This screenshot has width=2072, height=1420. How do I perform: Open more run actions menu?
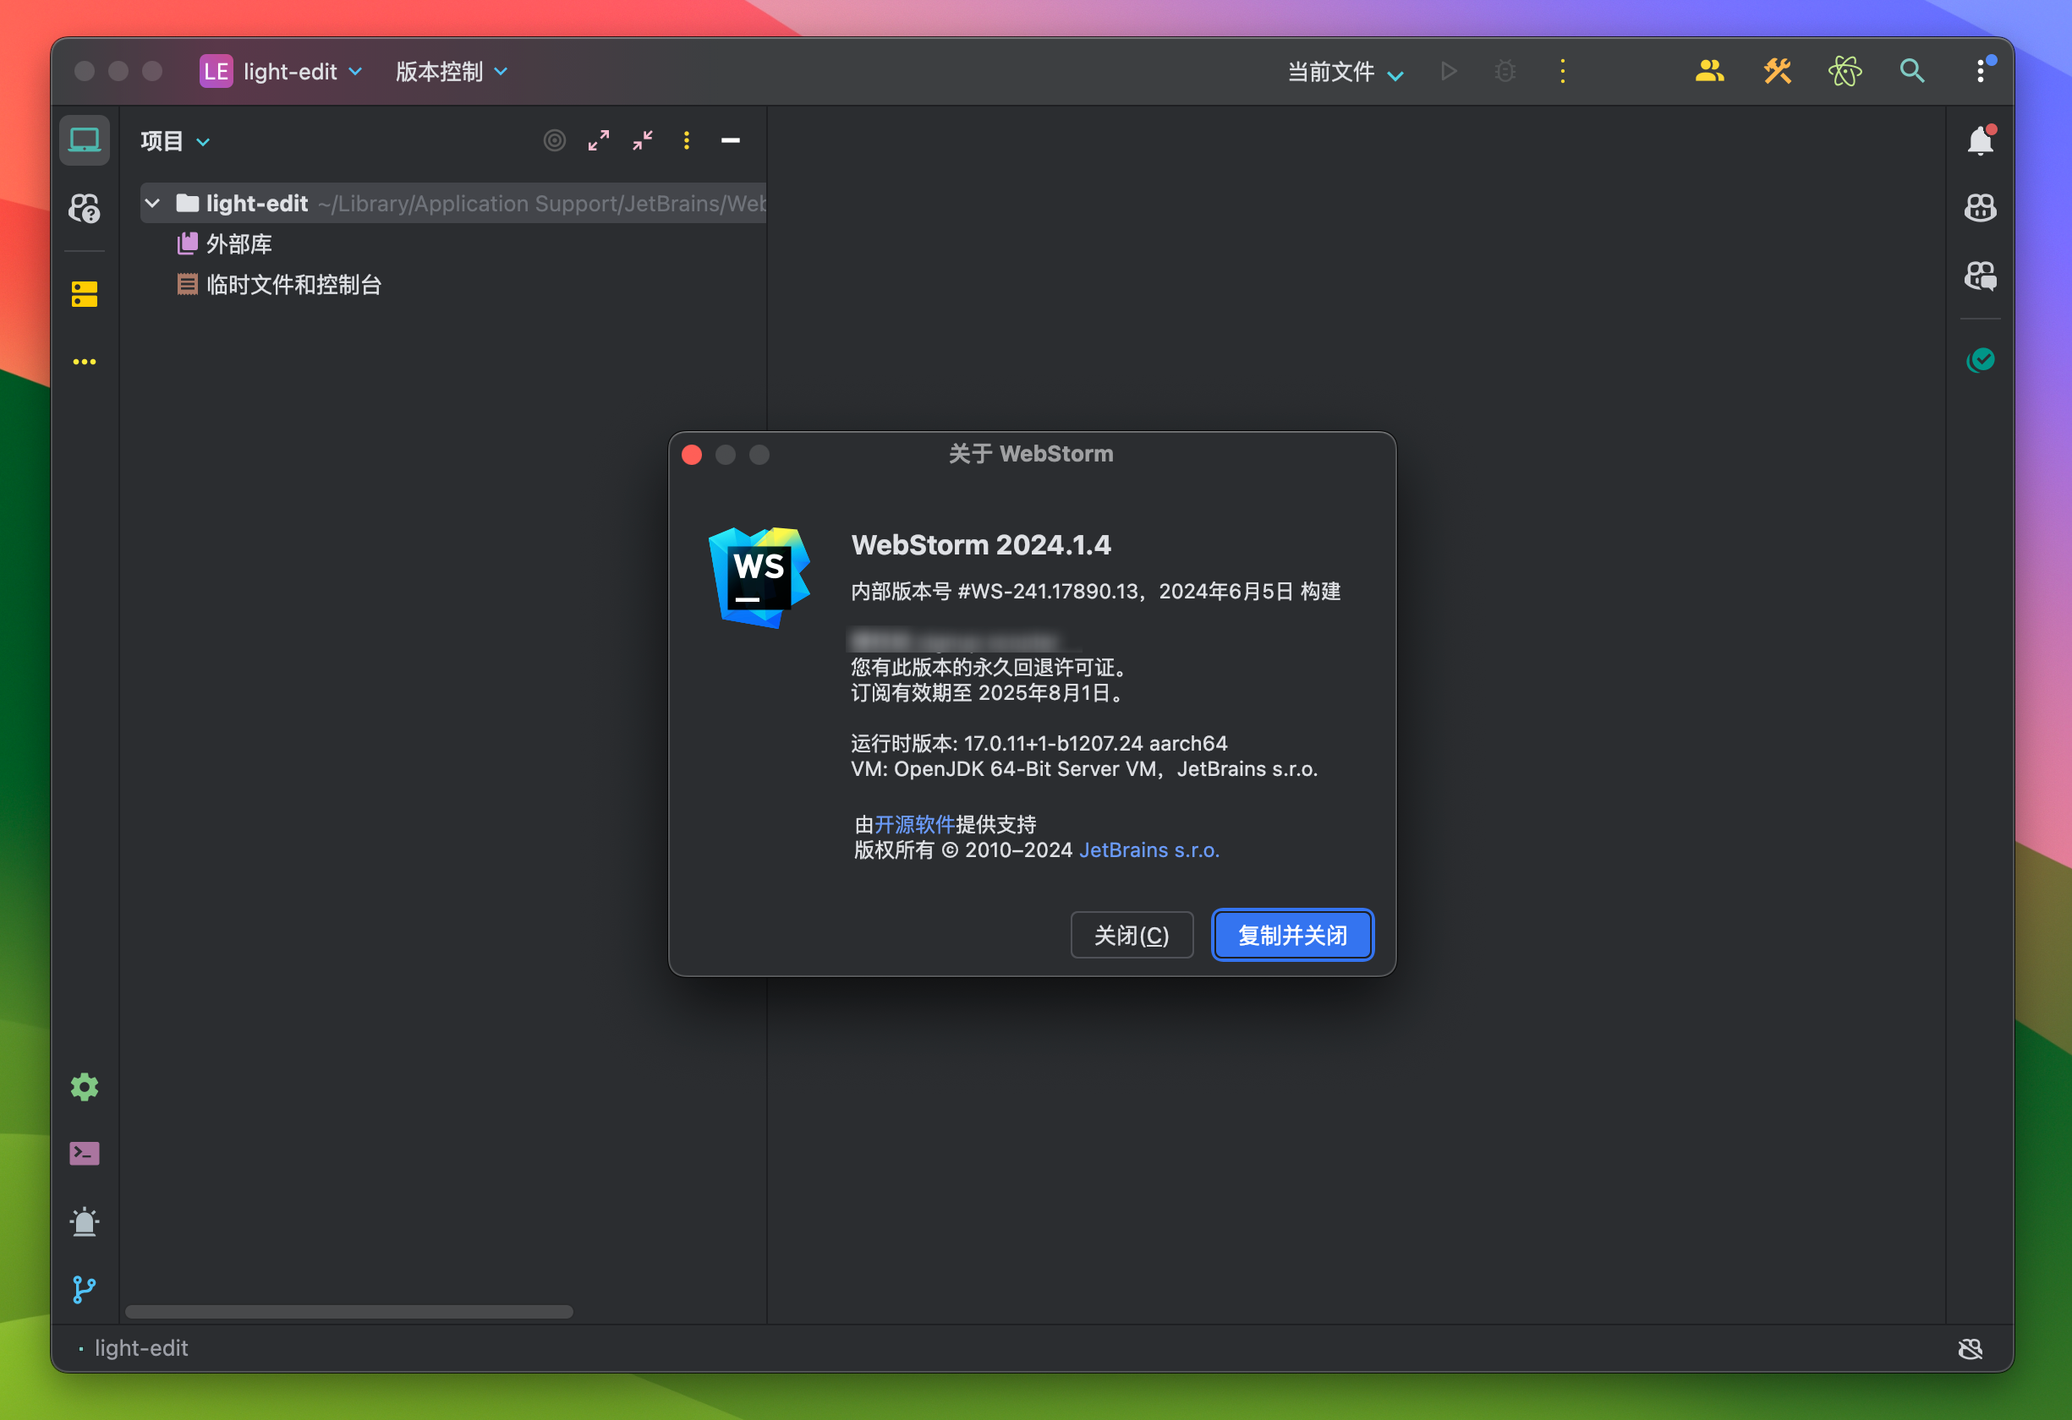coord(1562,71)
